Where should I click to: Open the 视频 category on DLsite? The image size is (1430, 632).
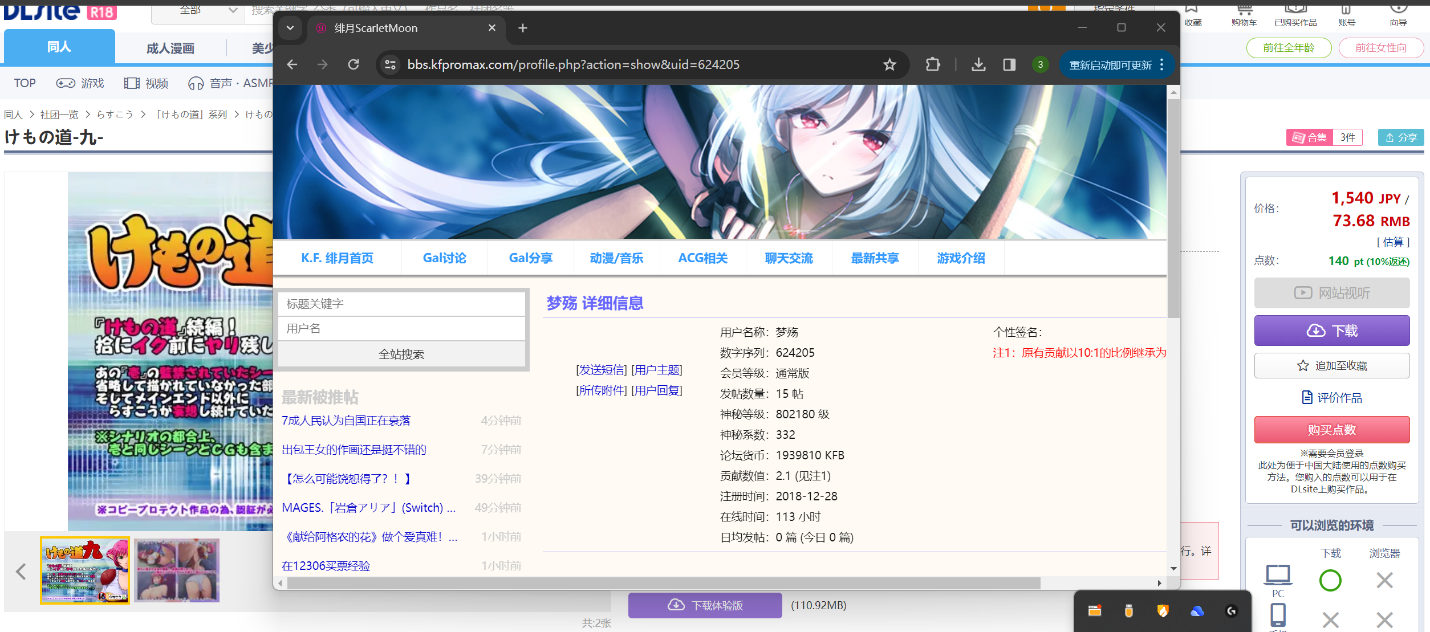[147, 84]
